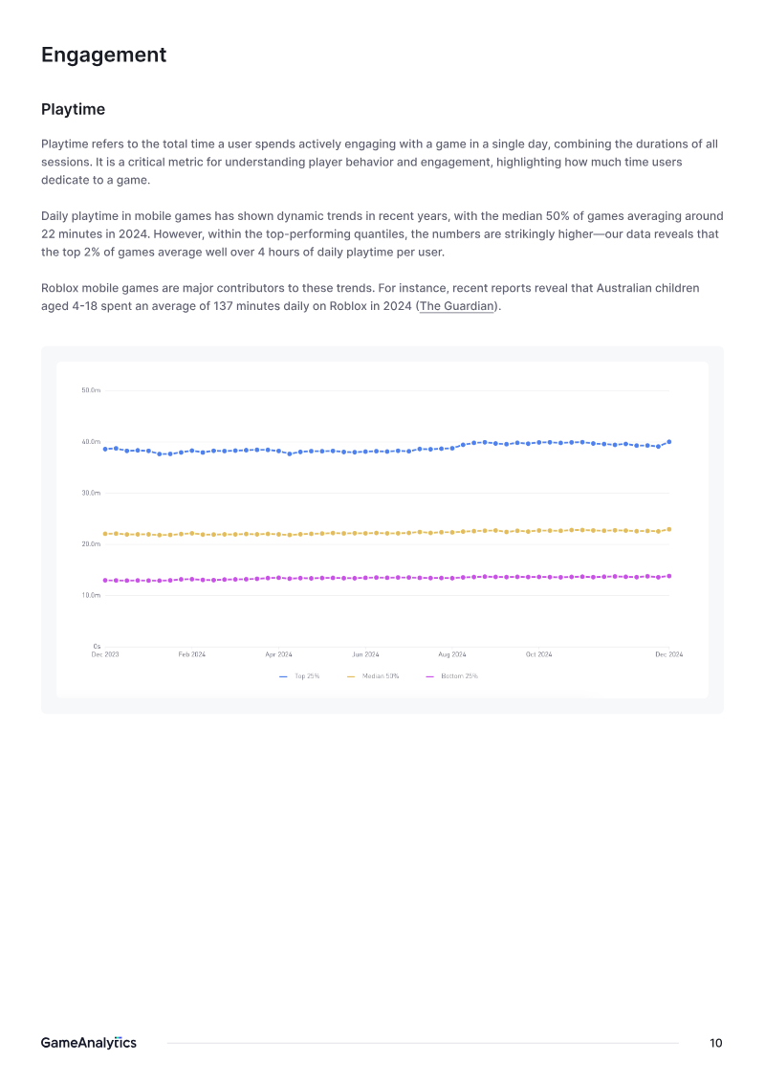Image resolution: width=765 pixels, height=1083 pixels.
Task: Click the Aug 2024 x-axis label
Action: (452, 654)
